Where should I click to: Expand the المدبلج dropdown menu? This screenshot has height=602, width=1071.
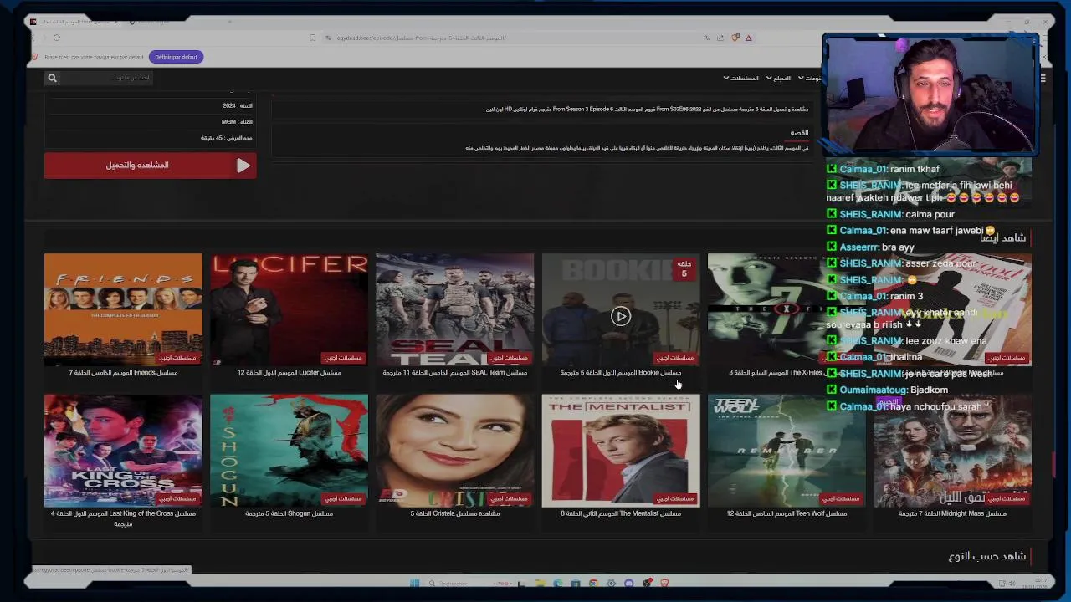(x=779, y=79)
